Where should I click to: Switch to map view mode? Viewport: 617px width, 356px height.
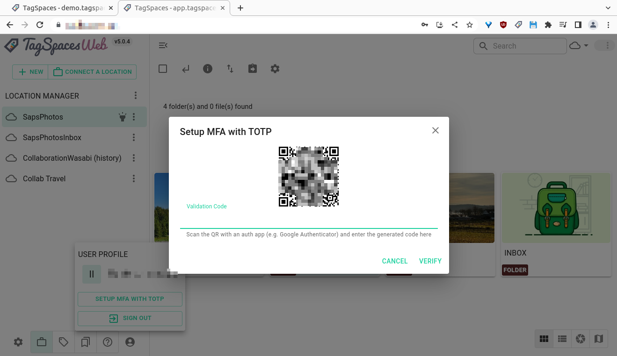coord(599,339)
